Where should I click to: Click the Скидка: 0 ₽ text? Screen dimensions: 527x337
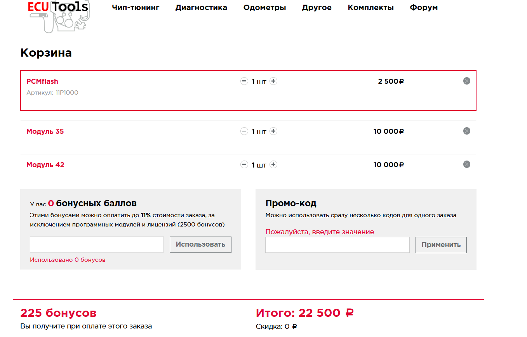point(277,327)
